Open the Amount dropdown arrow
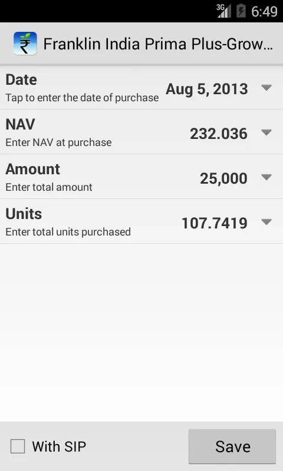The height and width of the screenshot is (471, 283). click(x=266, y=177)
